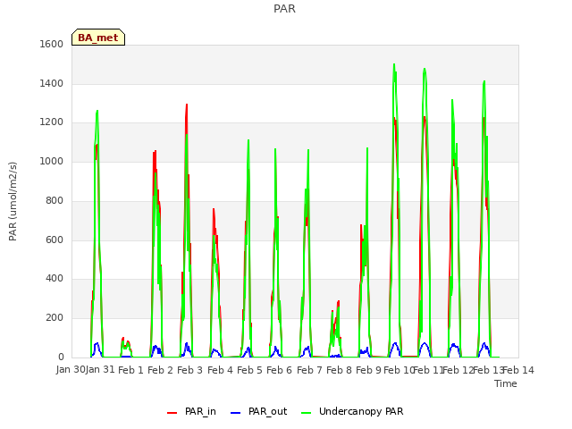This screenshot has width=572, height=429.
Task: Click the y-axis label PAR (umol/m2/s)
Action: point(13,201)
